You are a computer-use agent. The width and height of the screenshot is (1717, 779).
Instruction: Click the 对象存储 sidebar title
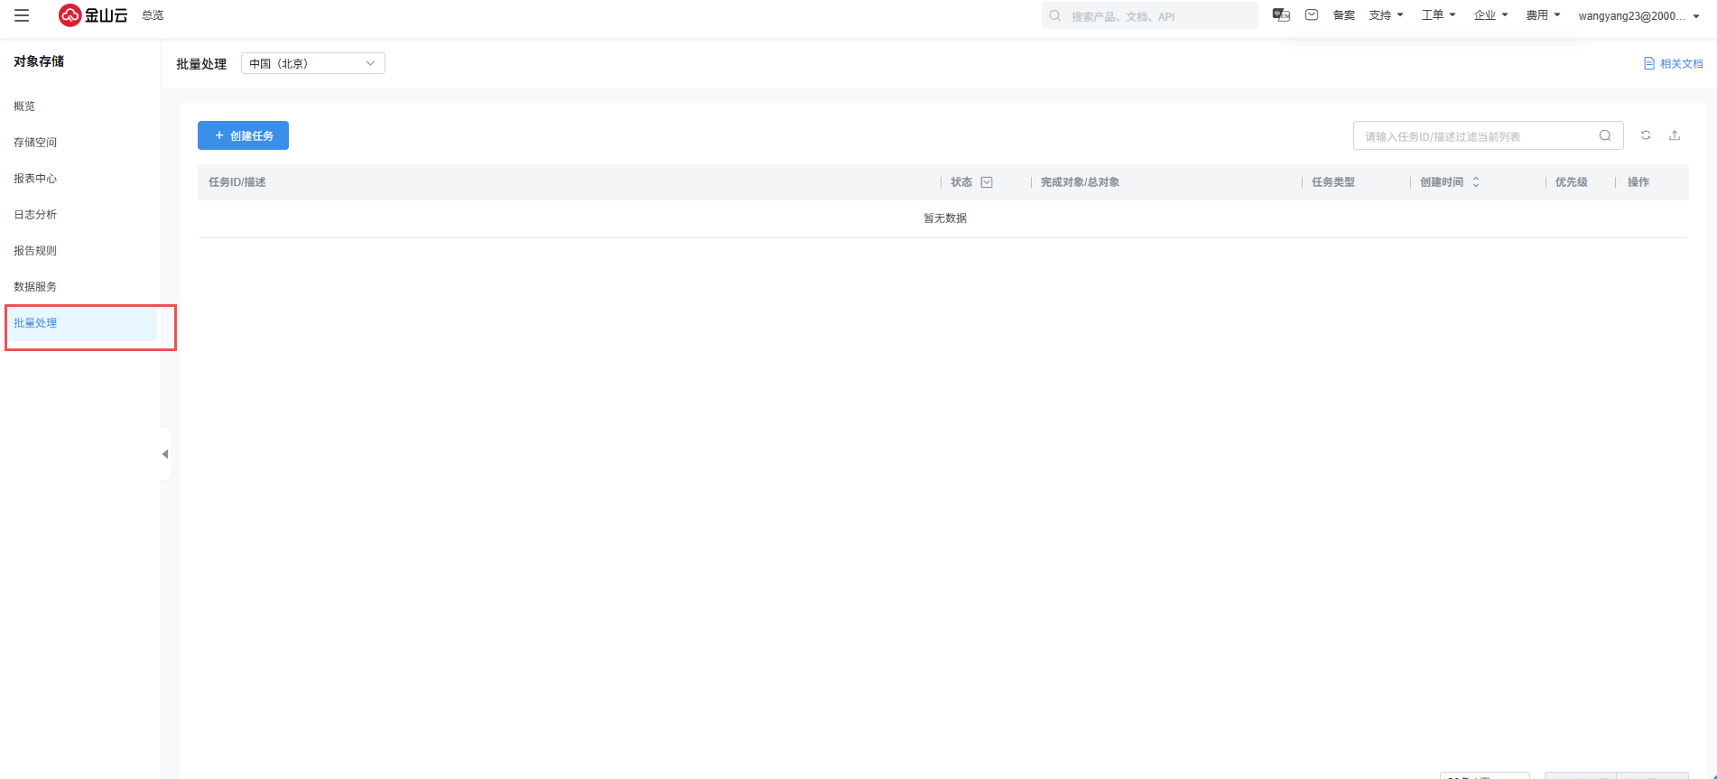tap(39, 61)
